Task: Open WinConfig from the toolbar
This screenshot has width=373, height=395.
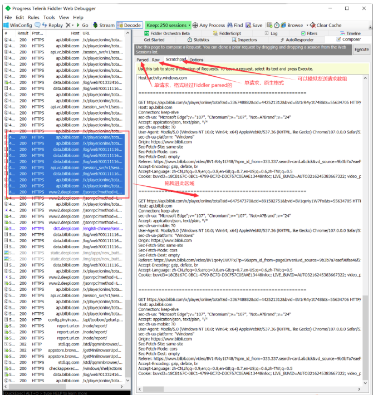Action: coord(18,25)
